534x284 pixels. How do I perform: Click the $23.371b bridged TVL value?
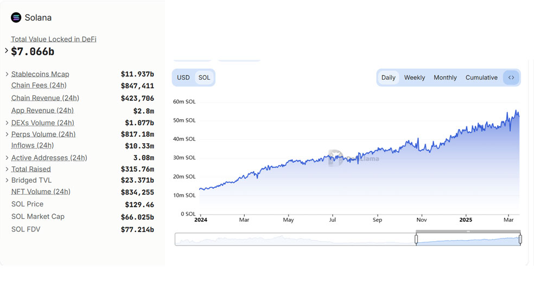137,180
